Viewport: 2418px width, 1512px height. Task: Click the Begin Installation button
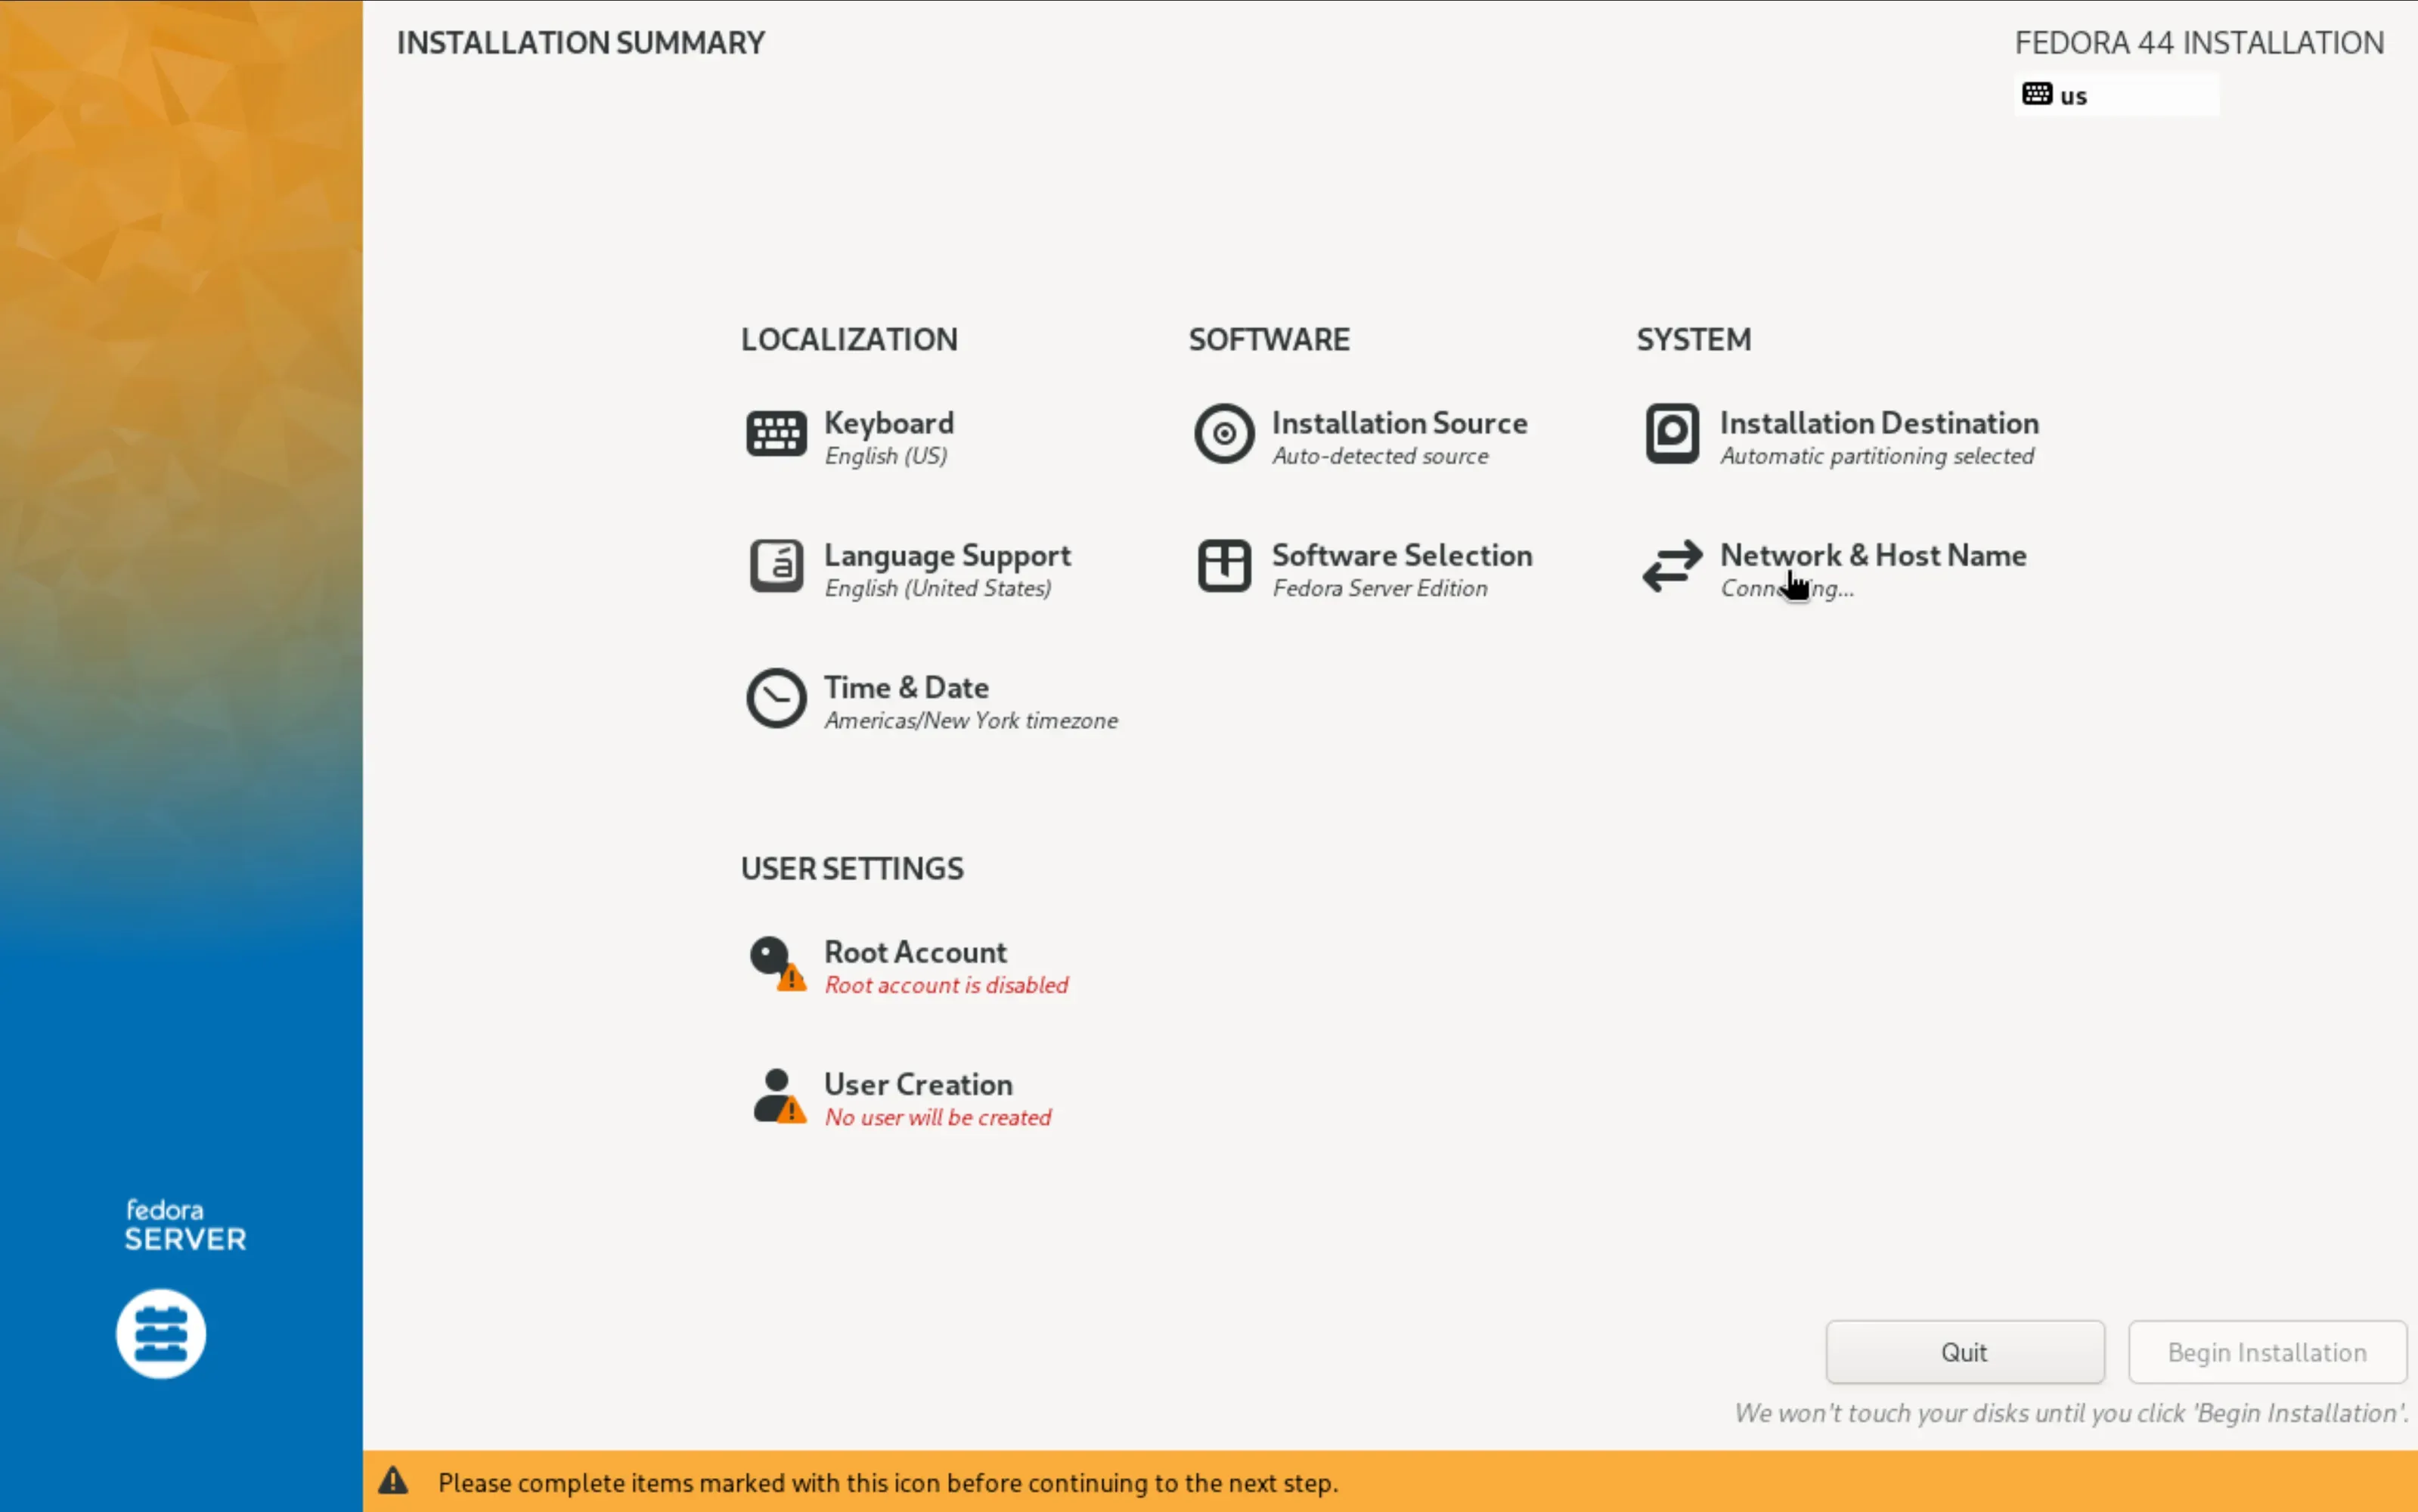tap(2267, 1352)
